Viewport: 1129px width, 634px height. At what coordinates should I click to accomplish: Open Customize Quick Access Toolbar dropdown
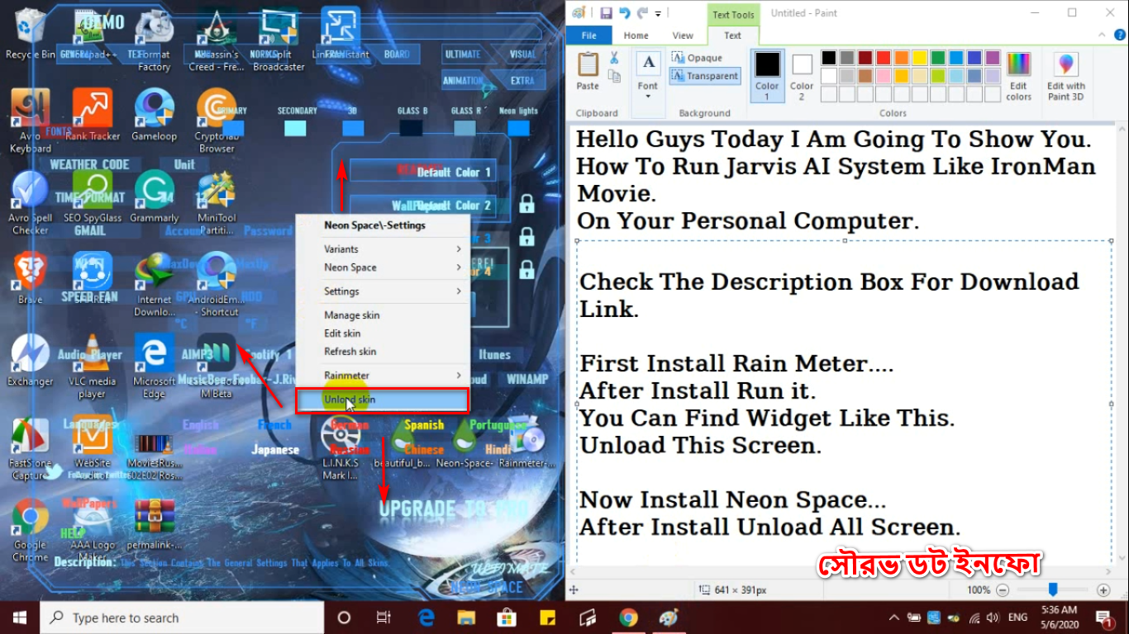(659, 14)
